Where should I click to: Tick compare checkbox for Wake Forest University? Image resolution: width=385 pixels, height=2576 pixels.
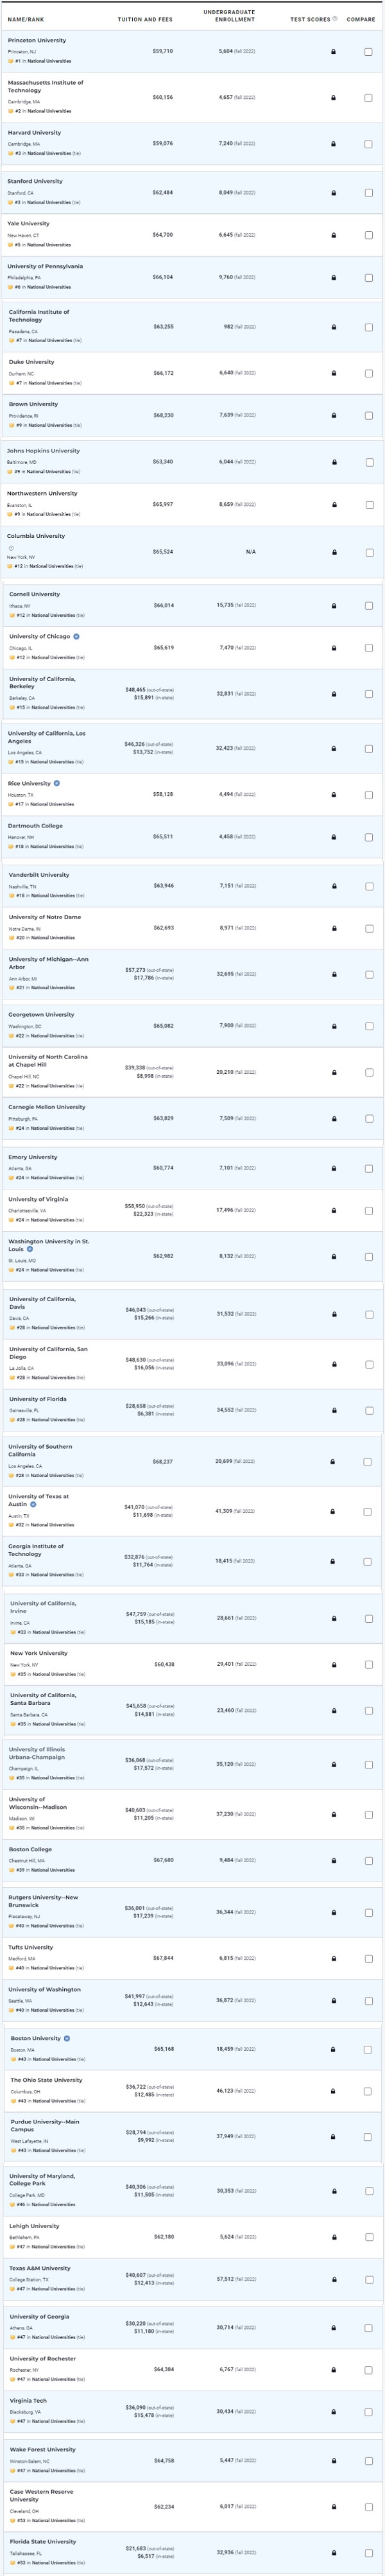(x=368, y=2461)
